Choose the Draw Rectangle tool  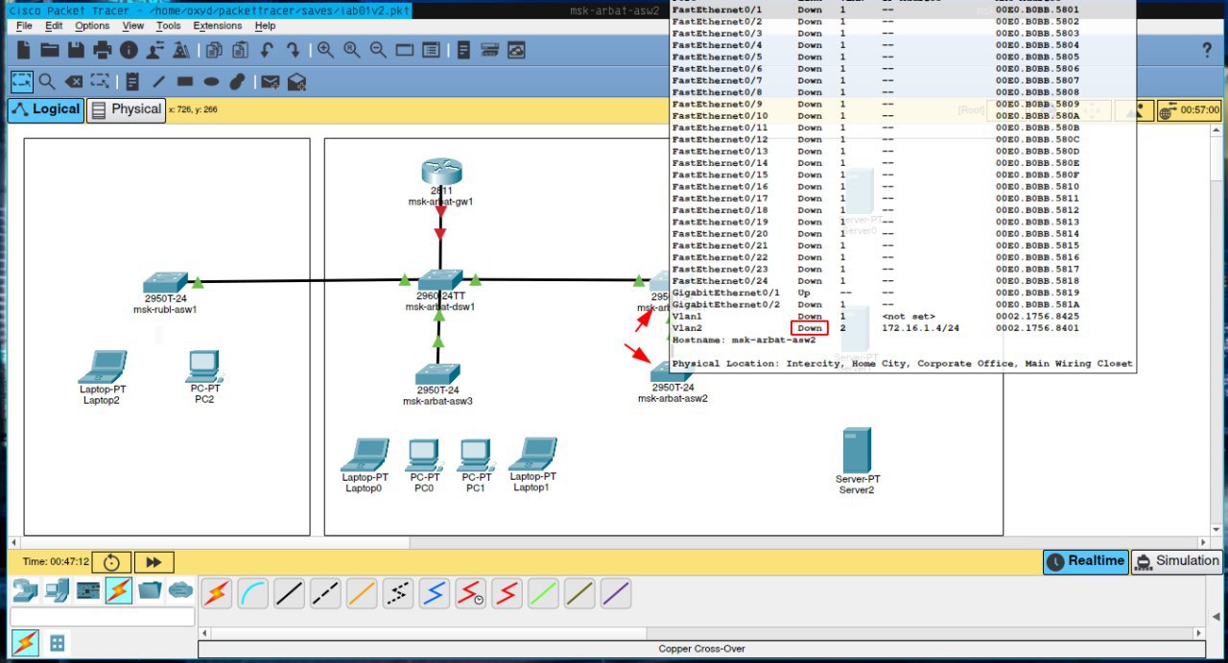pyautogui.click(x=185, y=82)
